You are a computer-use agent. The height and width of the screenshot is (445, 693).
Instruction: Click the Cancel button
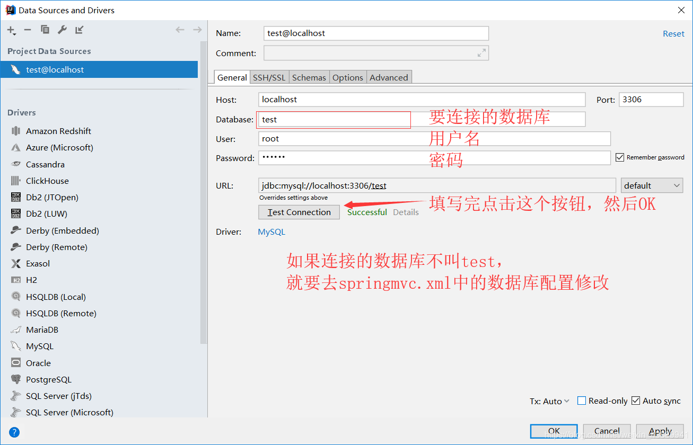pos(607,431)
